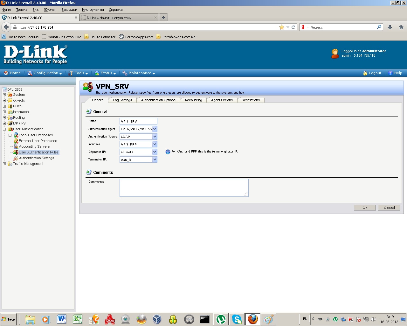Screen dimensions: 407x326
Task: Open the Authentication agent dropdown
Action: point(155,129)
